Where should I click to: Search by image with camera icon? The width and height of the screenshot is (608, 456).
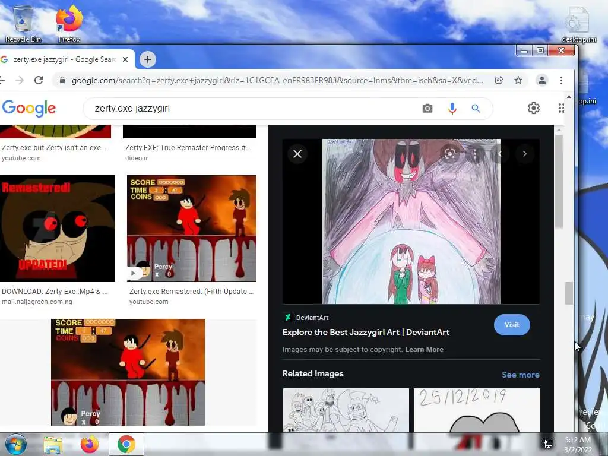pos(427,109)
